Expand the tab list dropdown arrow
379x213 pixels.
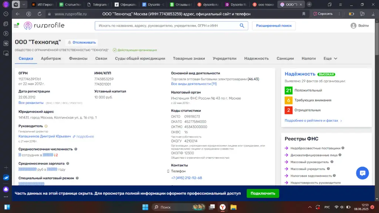coord(24,4)
